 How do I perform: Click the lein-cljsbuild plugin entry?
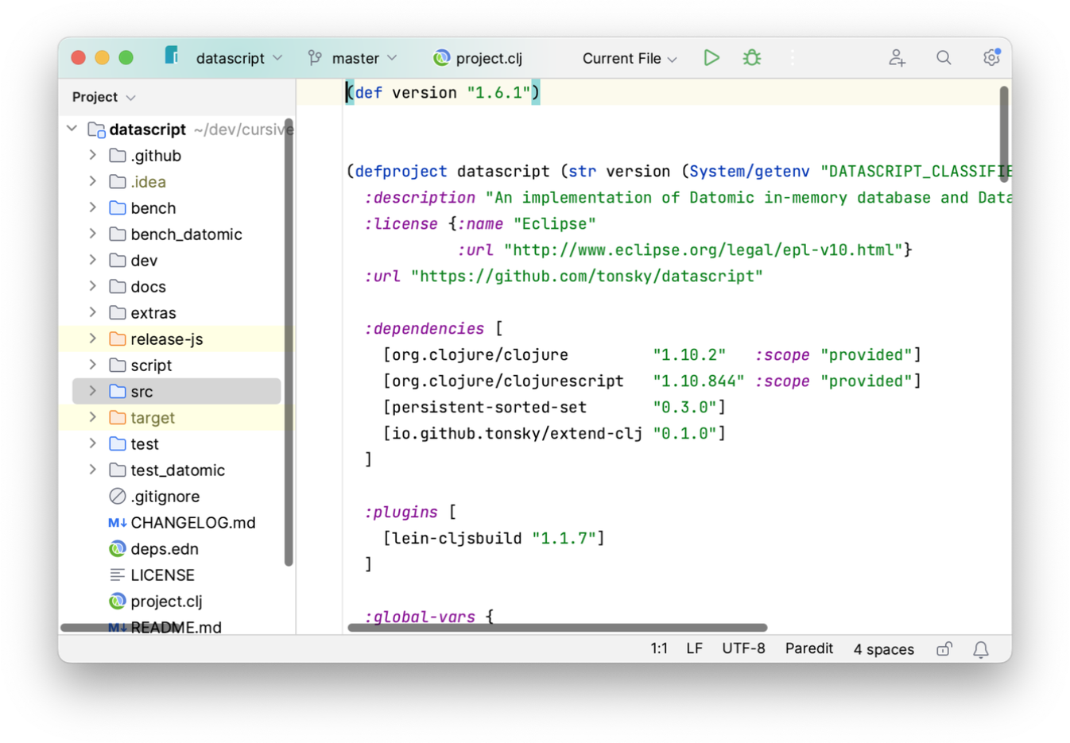494,538
